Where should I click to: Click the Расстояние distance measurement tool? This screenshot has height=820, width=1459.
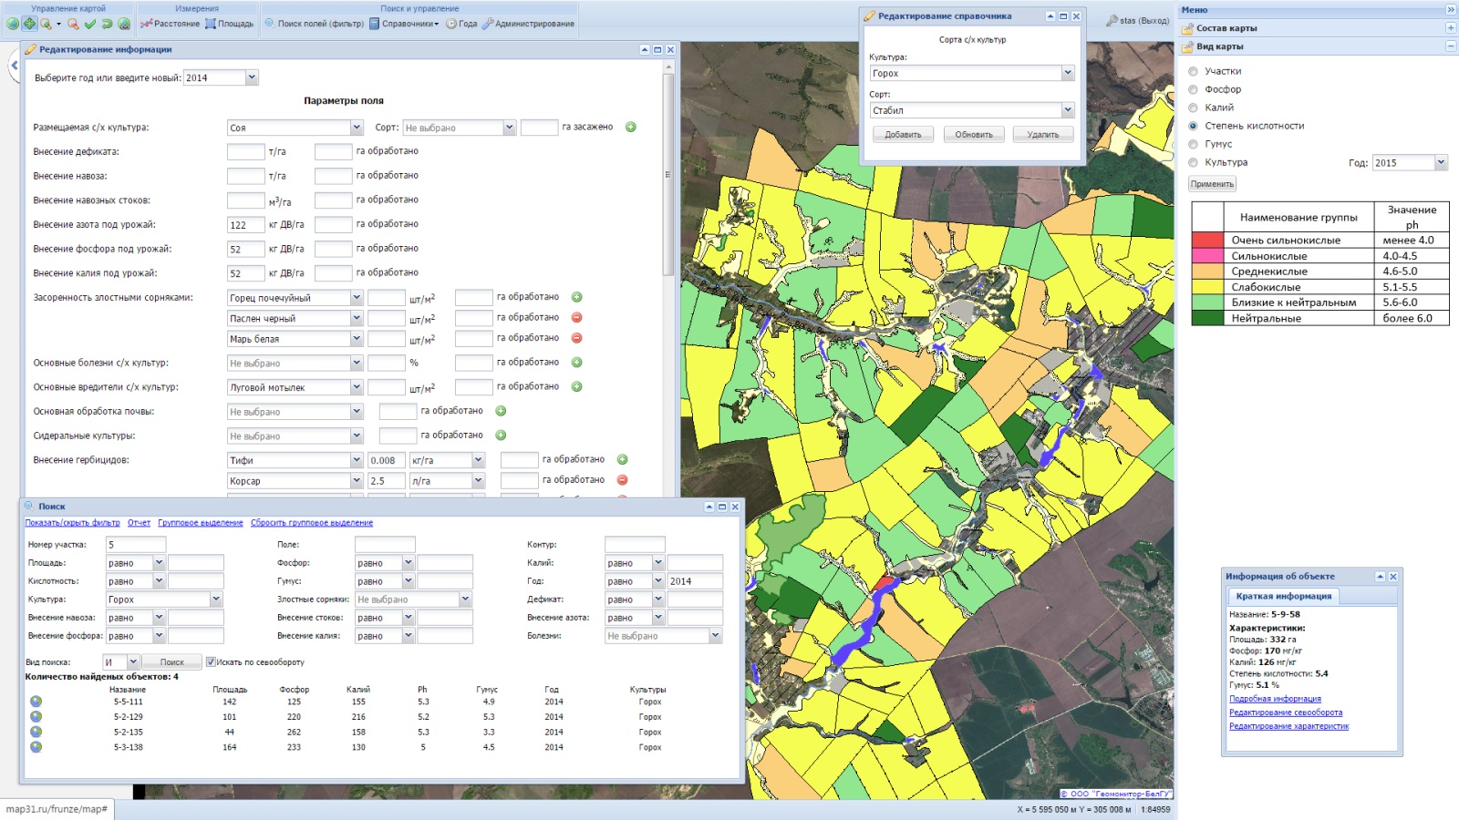point(171,24)
